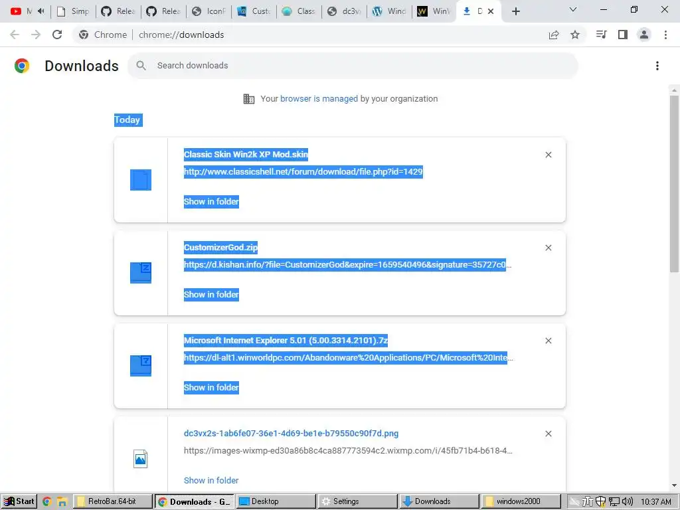Click the page vertical scrollbar thumb
This screenshot has height=510, width=680.
(674, 184)
